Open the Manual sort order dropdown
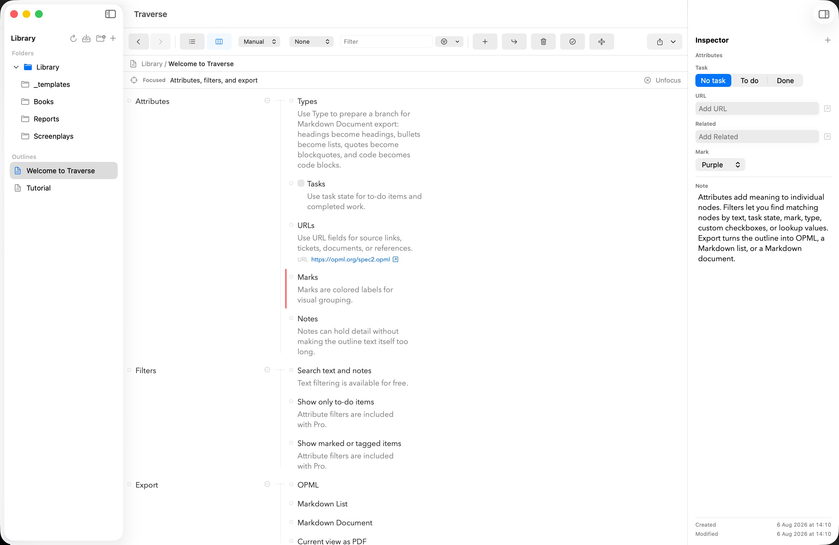Viewport: 839px width, 545px height. pos(259,42)
